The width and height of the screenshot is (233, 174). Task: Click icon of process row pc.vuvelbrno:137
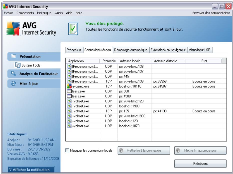pos(69,71)
